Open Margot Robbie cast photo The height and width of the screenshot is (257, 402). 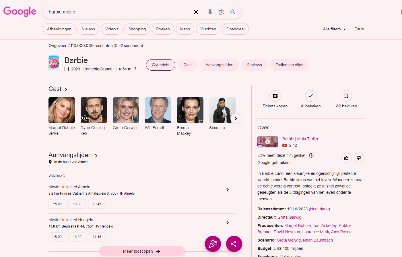(62, 110)
